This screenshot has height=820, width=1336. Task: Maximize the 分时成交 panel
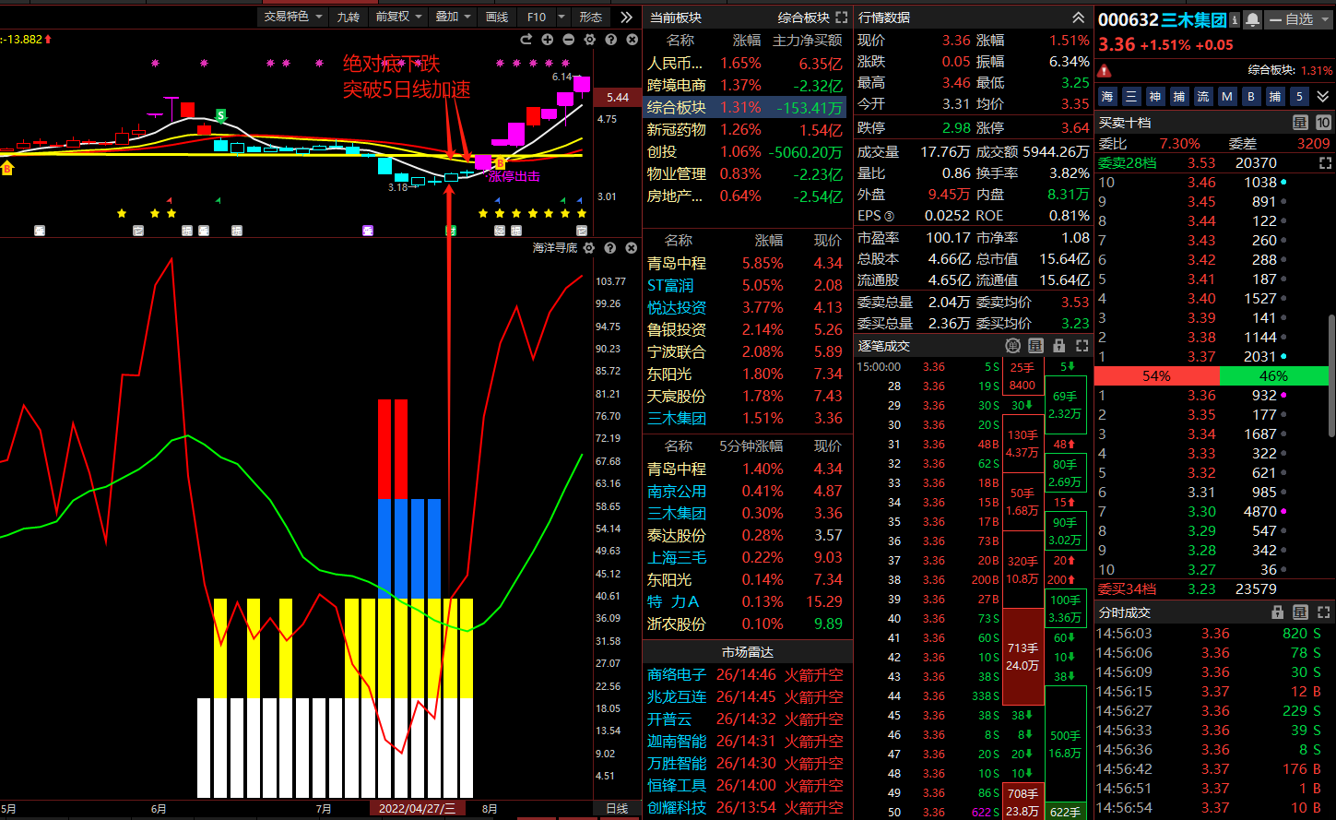1323,612
